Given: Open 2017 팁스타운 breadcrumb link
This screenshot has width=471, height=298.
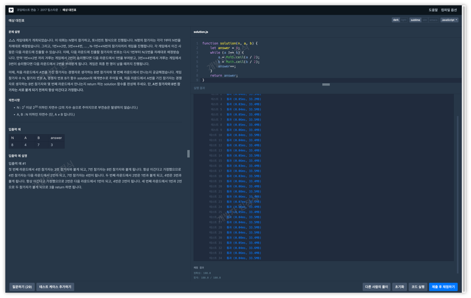Looking at the screenshot, I should point(49,10).
